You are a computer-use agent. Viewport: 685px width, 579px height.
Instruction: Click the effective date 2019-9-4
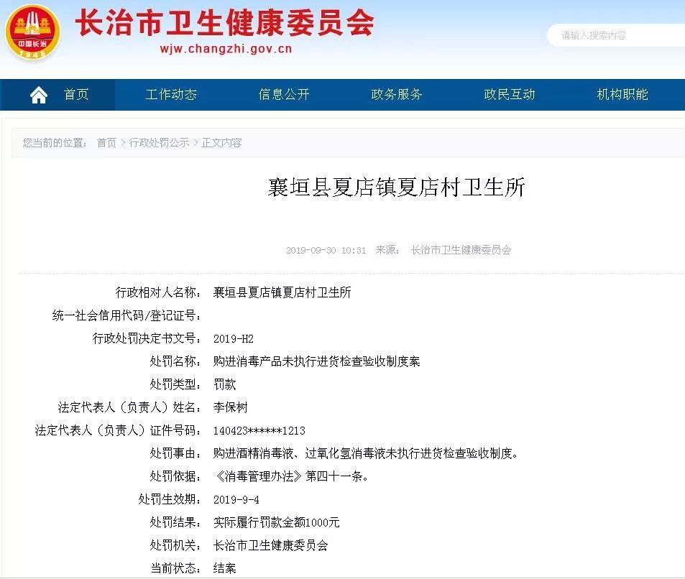click(x=236, y=500)
